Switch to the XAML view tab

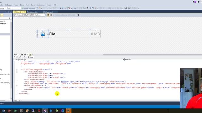(x=31, y=57)
